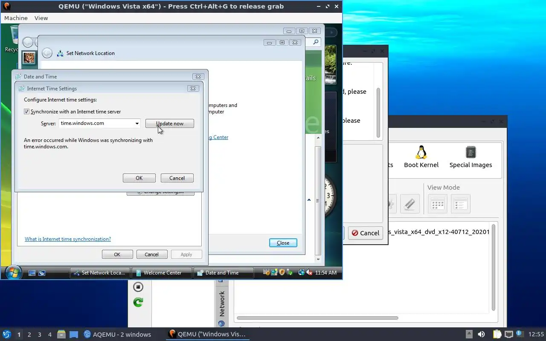
Task: Switch to Date and Time taskbar item
Action: click(223, 273)
